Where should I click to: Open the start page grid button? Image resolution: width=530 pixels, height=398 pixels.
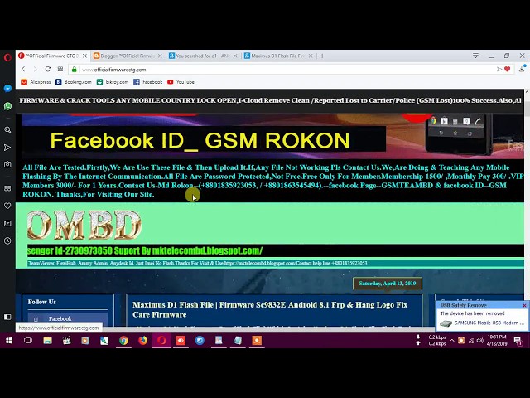coord(60,69)
